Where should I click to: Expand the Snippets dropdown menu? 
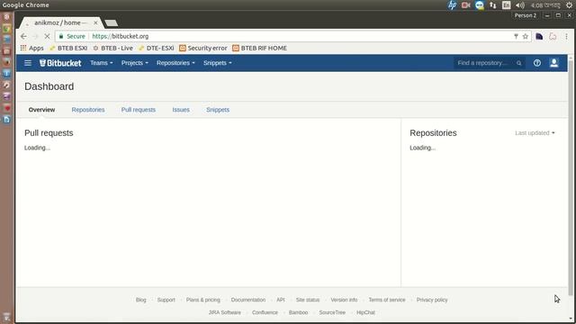pyautogui.click(x=218, y=63)
